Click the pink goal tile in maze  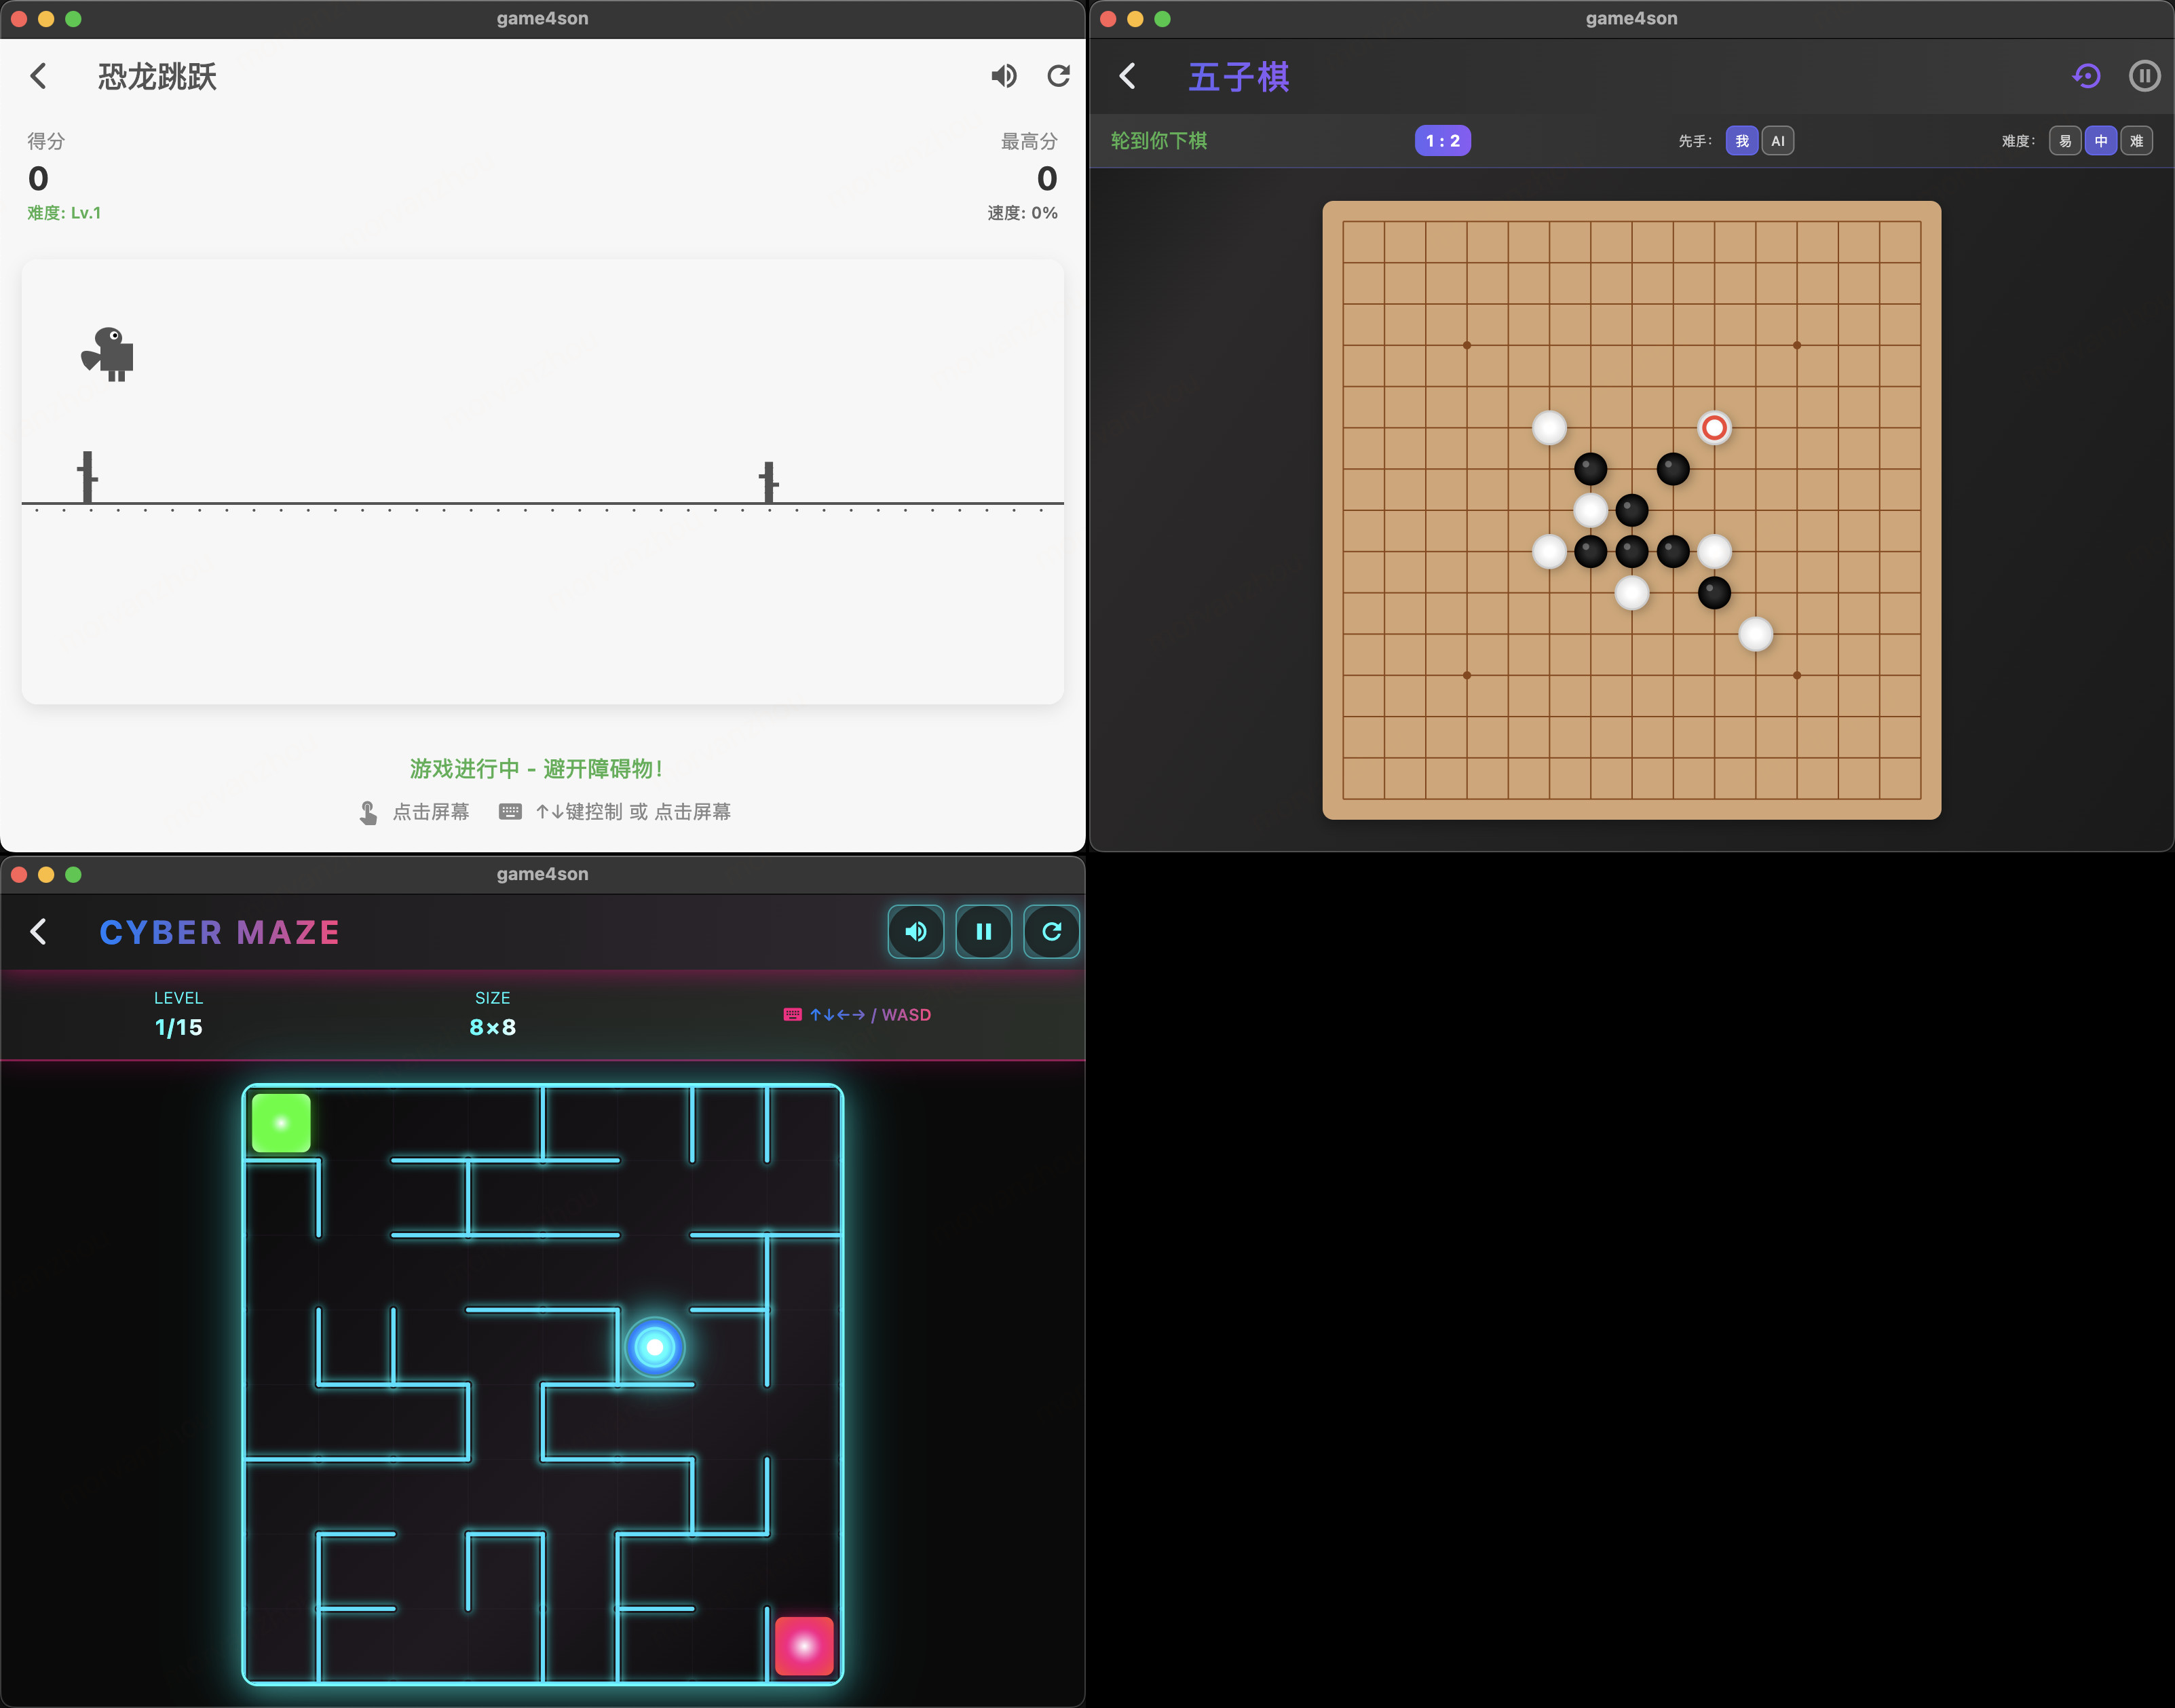pyautogui.click(x=804, y=1646)
